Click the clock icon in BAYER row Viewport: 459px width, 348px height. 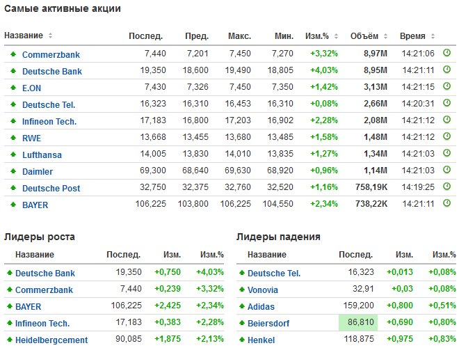(x=446, y=203)
